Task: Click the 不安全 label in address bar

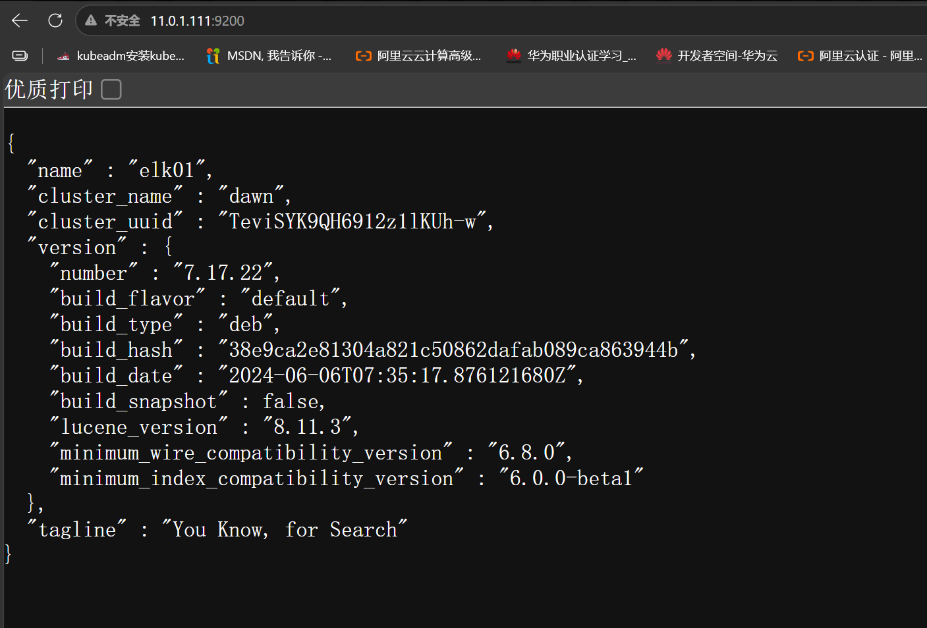Action: [123, 21]
